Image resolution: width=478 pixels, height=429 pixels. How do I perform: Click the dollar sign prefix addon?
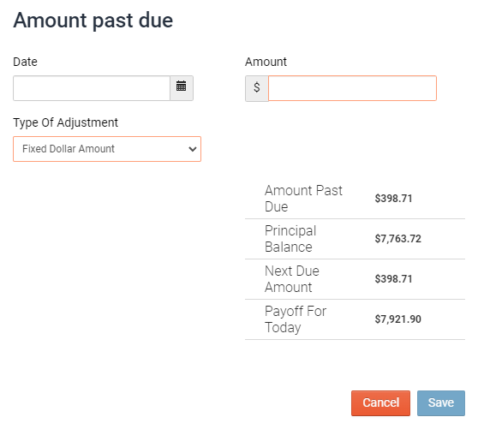click(257, 88)
